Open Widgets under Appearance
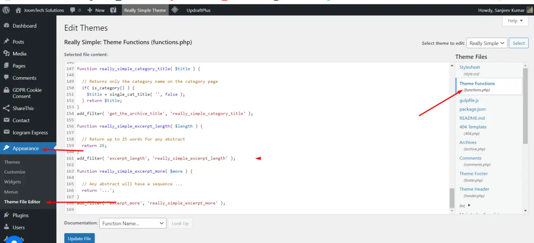The height and width of the screenshot is (243, 534). tap(12, 182)
